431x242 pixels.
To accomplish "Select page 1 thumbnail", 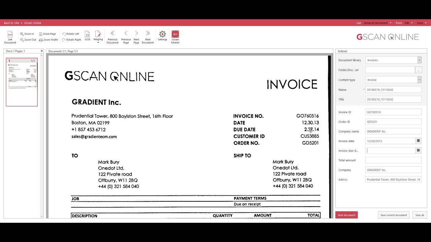I will (22, 82).
